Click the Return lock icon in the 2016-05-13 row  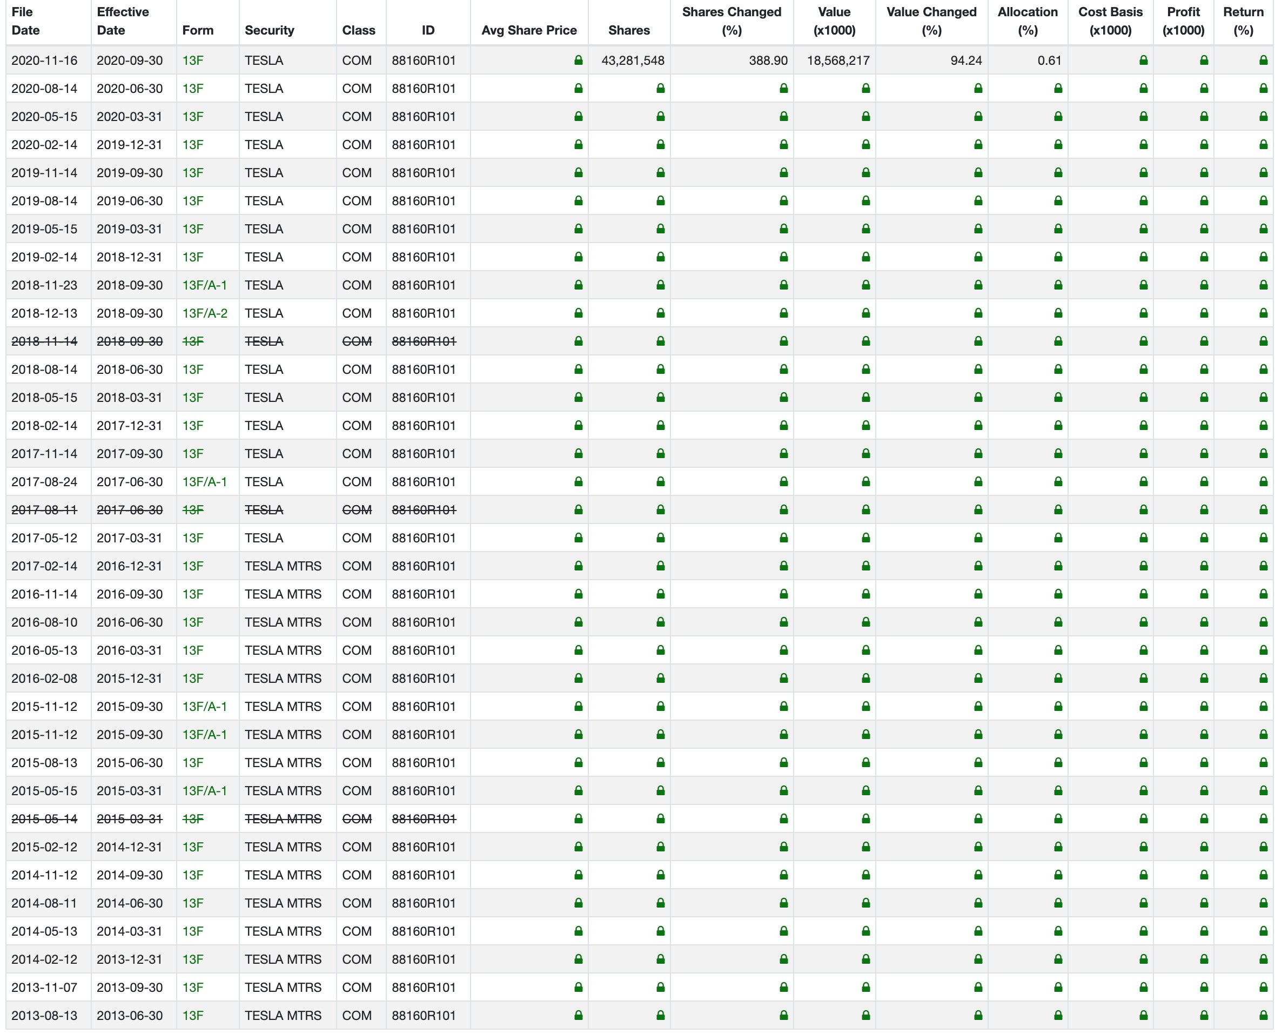click(1263, 650)
